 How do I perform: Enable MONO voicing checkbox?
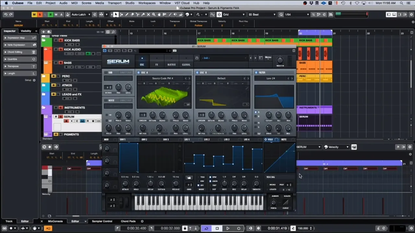click(267, 184)
